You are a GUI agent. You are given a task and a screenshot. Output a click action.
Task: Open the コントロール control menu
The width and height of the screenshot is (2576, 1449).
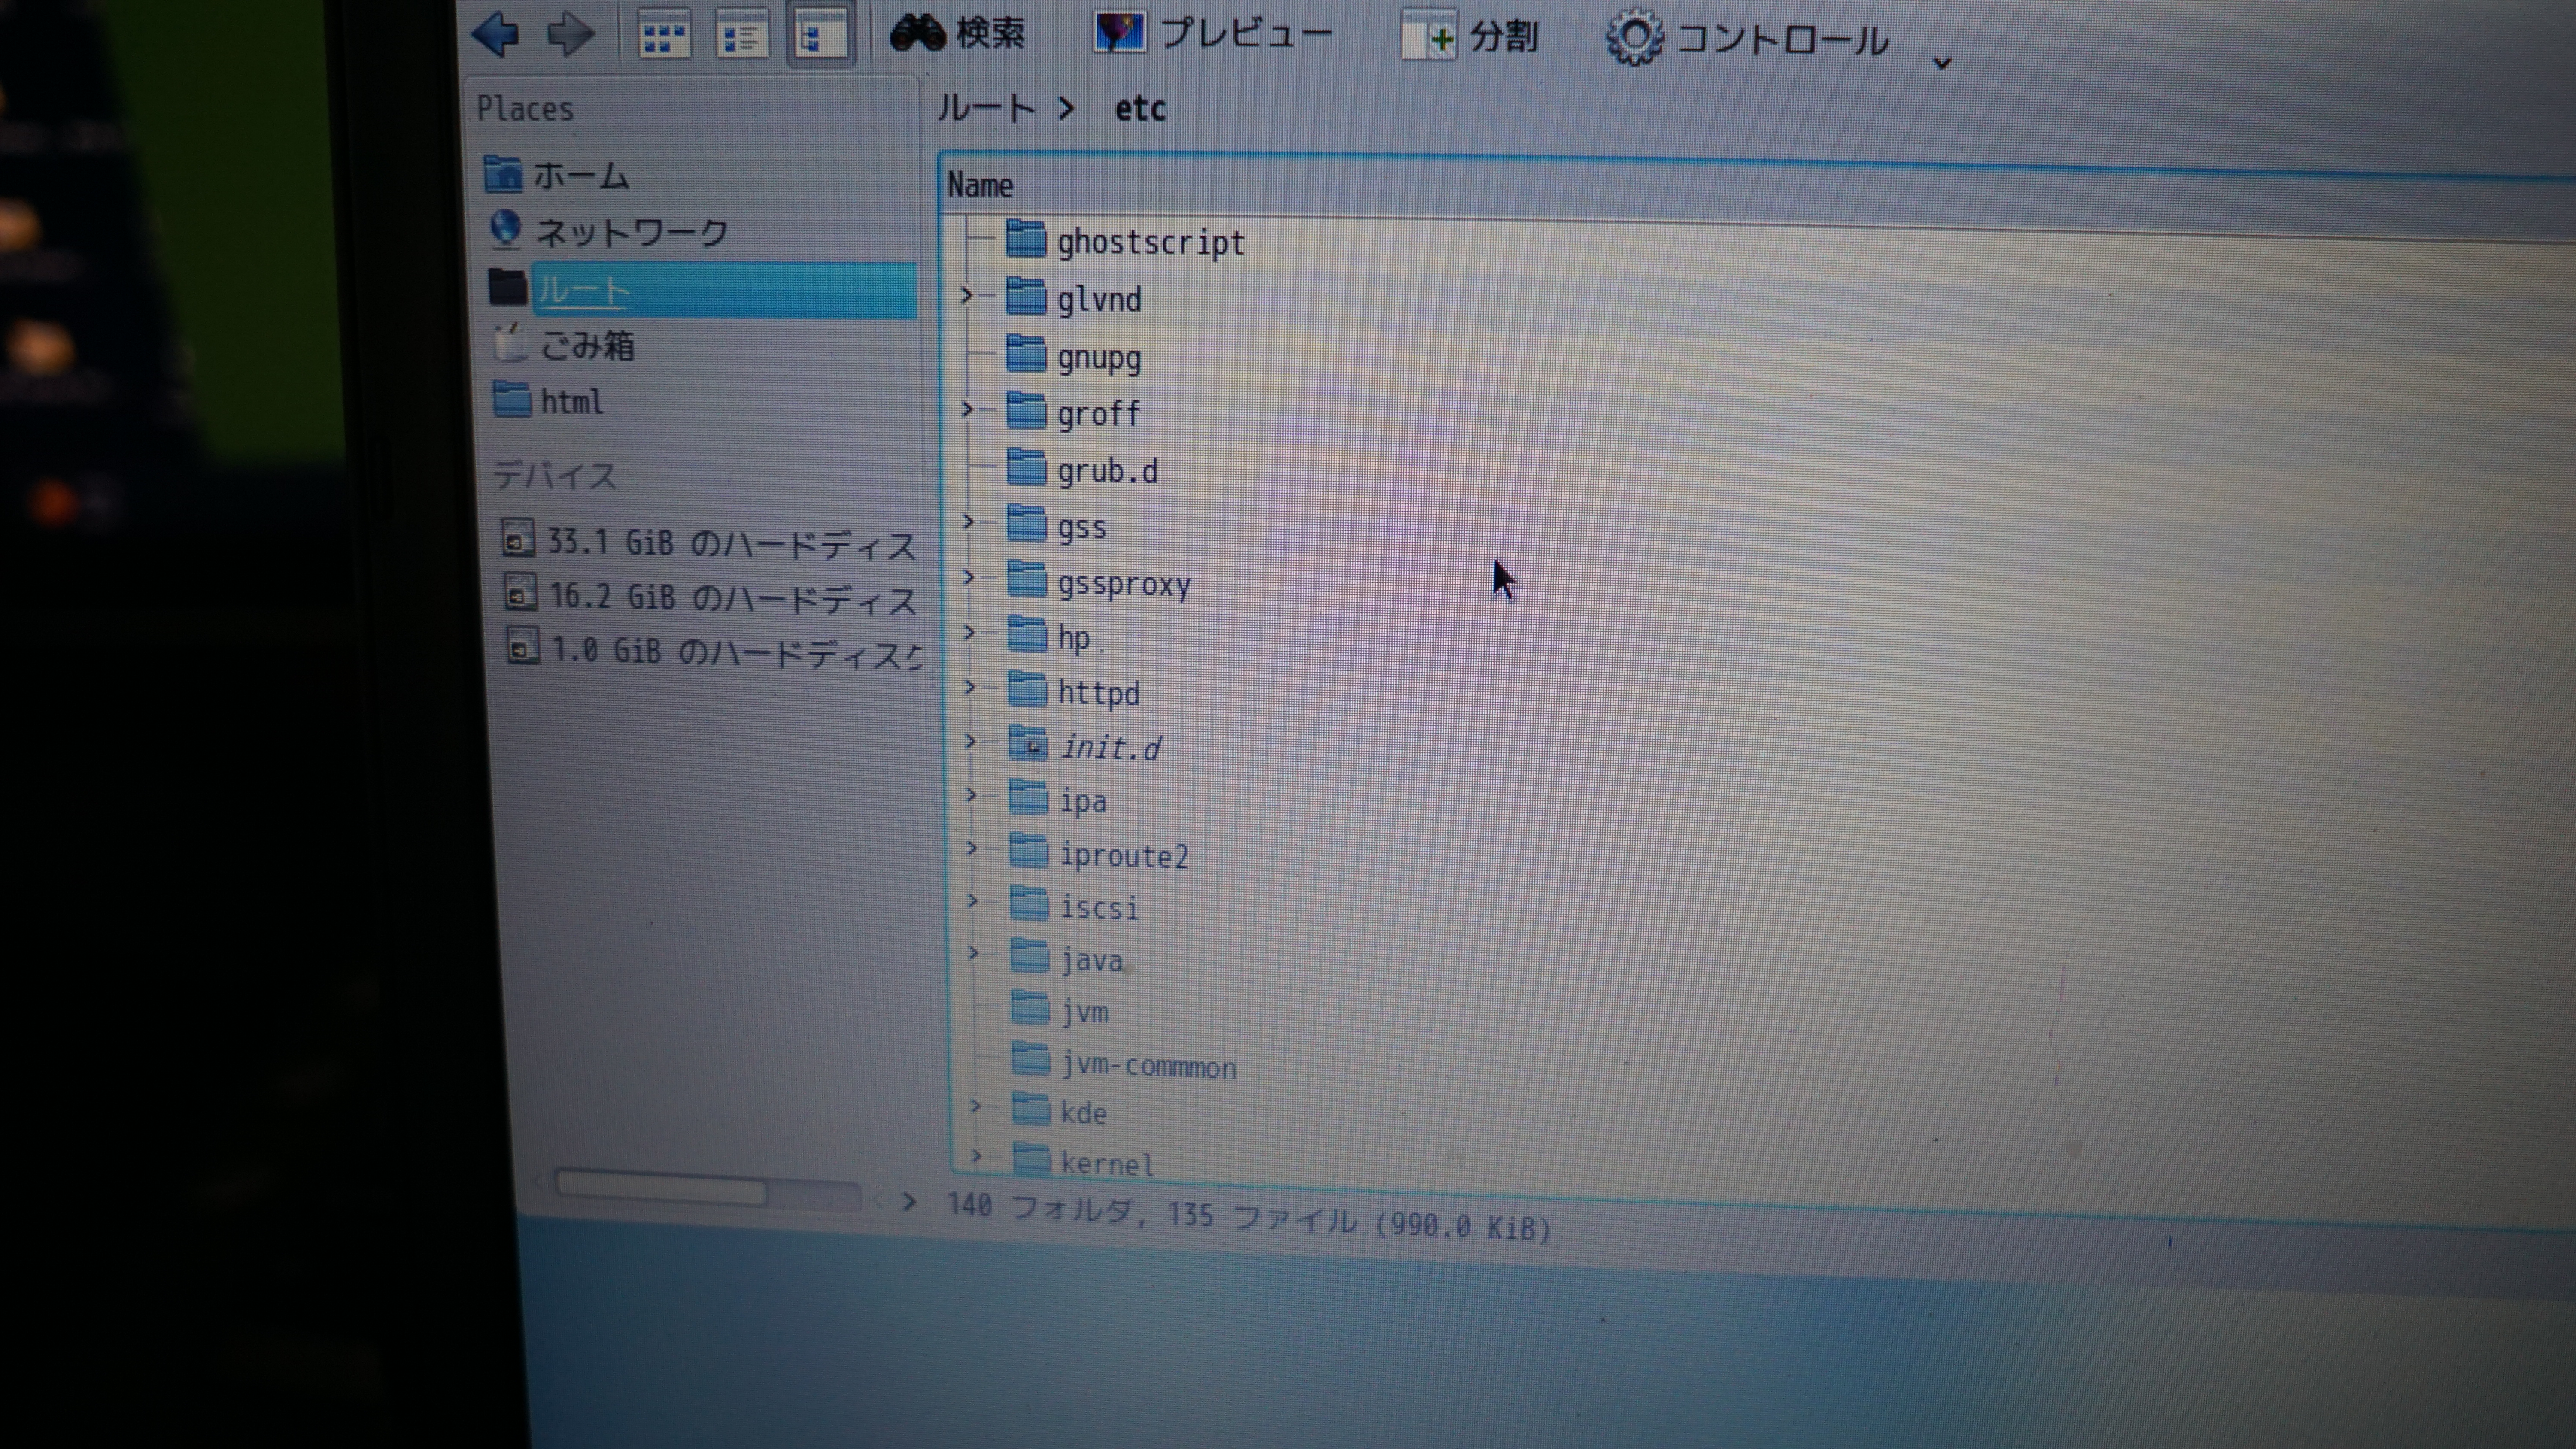click(x=1748, y=40)
